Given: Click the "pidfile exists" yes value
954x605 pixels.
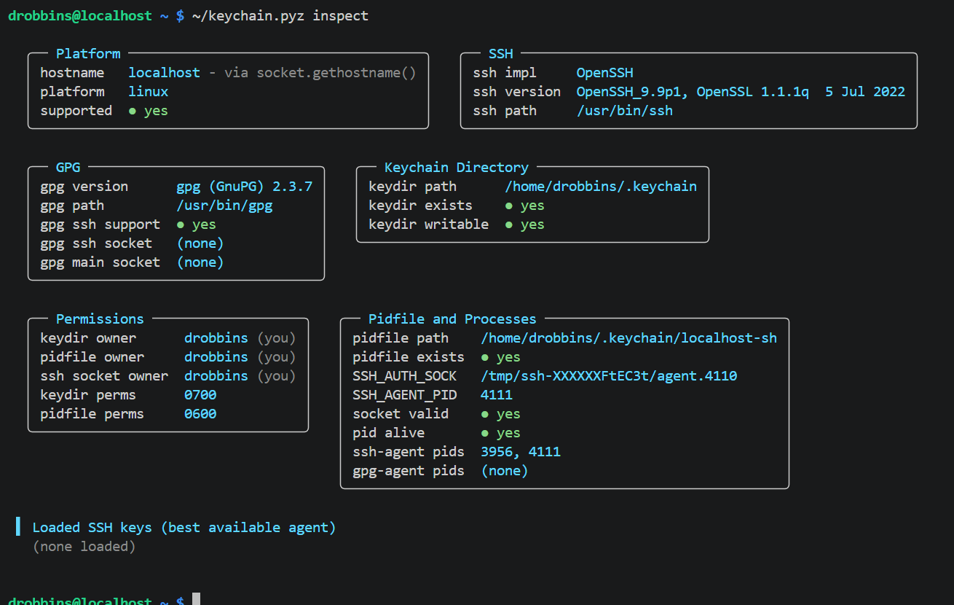Looking at the screenshot, I should click(x=501, y=357).
